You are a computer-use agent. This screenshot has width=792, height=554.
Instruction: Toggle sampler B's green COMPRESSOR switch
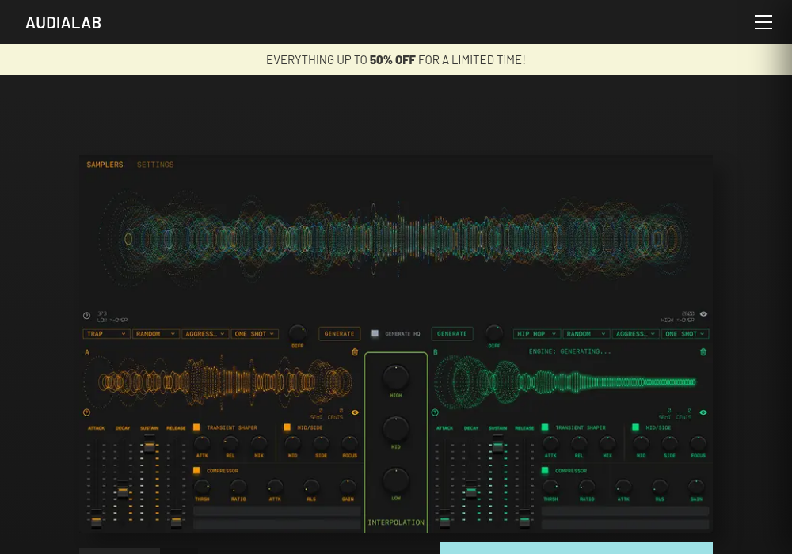tap(545, 471)
